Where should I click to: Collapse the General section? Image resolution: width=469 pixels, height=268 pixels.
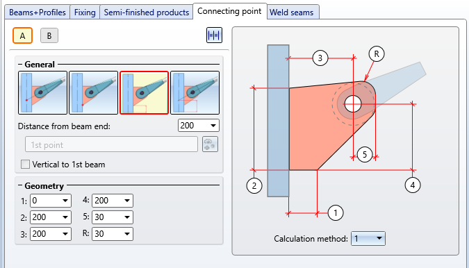pyautogui.click(x=20, y=65)
